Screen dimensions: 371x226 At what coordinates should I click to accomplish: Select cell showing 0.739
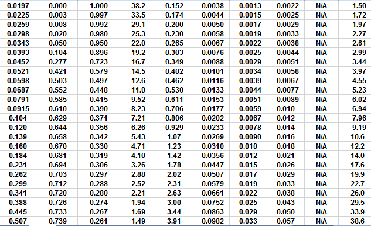(57, 221)
